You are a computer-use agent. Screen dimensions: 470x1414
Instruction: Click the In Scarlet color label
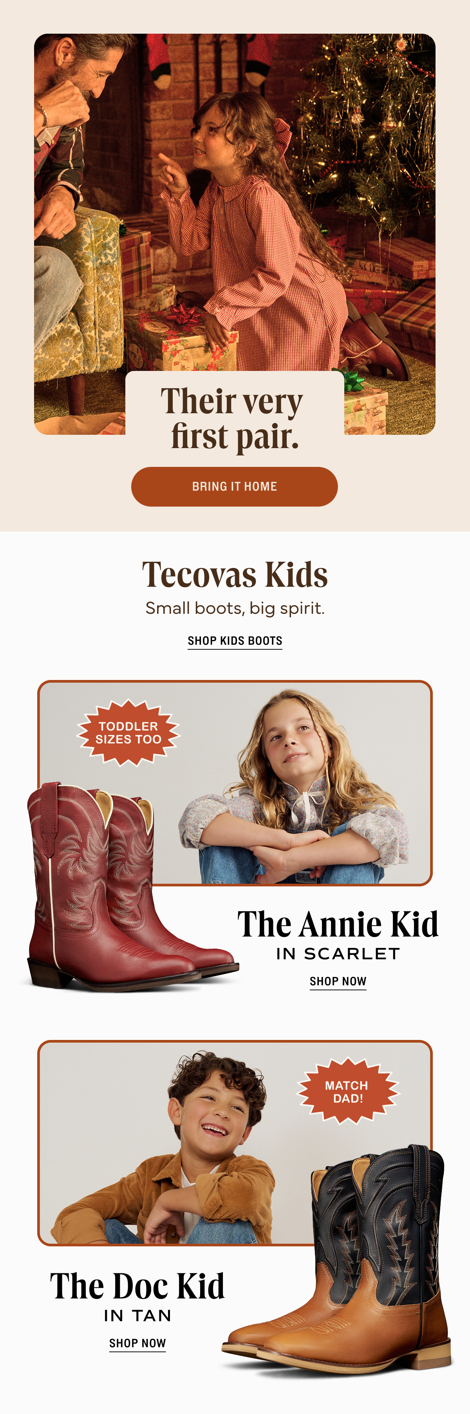click(x=338, y=954)
